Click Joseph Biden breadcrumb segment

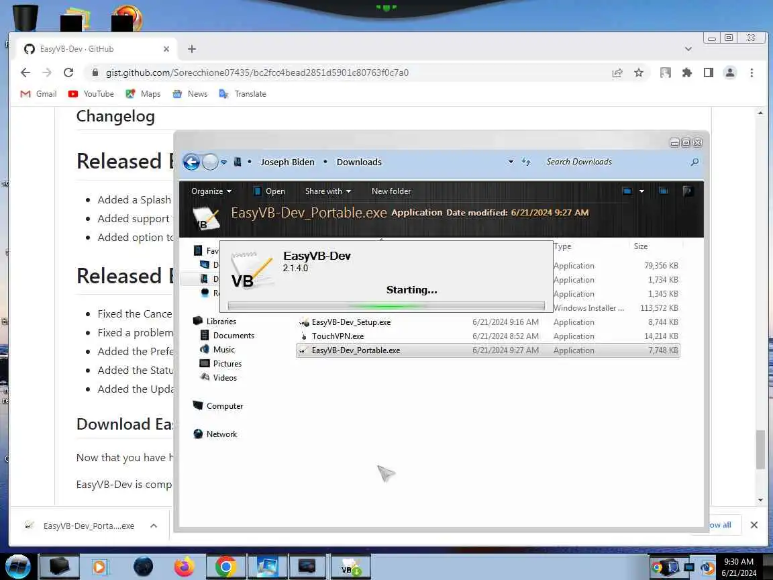point(287,162)
